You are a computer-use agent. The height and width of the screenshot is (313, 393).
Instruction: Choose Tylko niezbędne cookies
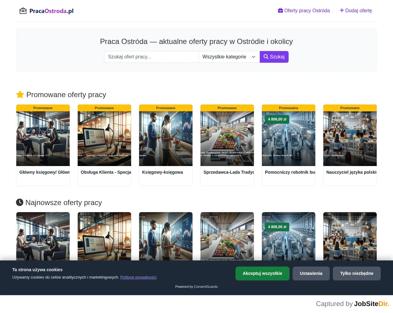357,273
